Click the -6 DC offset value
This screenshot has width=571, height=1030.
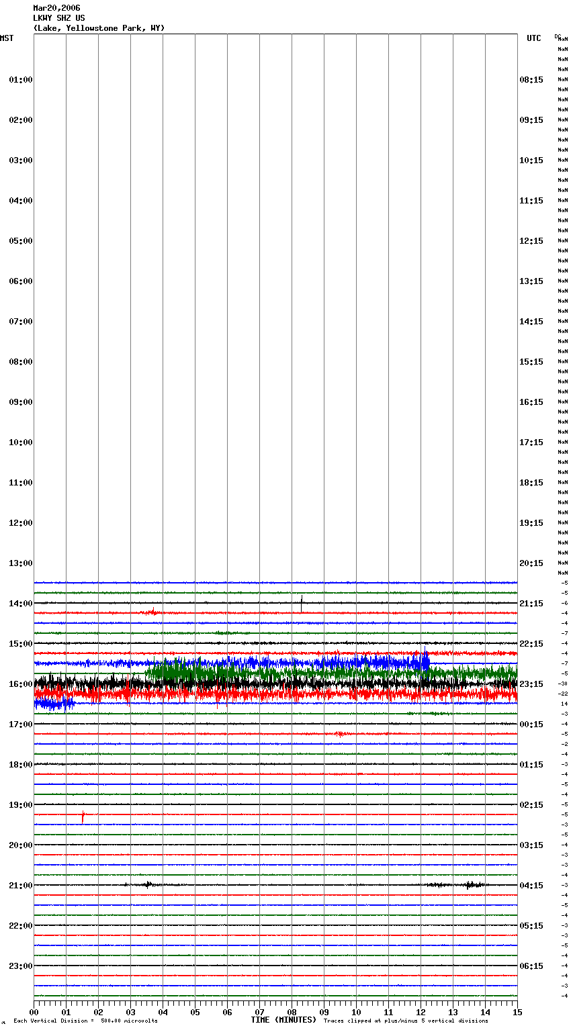564,603
